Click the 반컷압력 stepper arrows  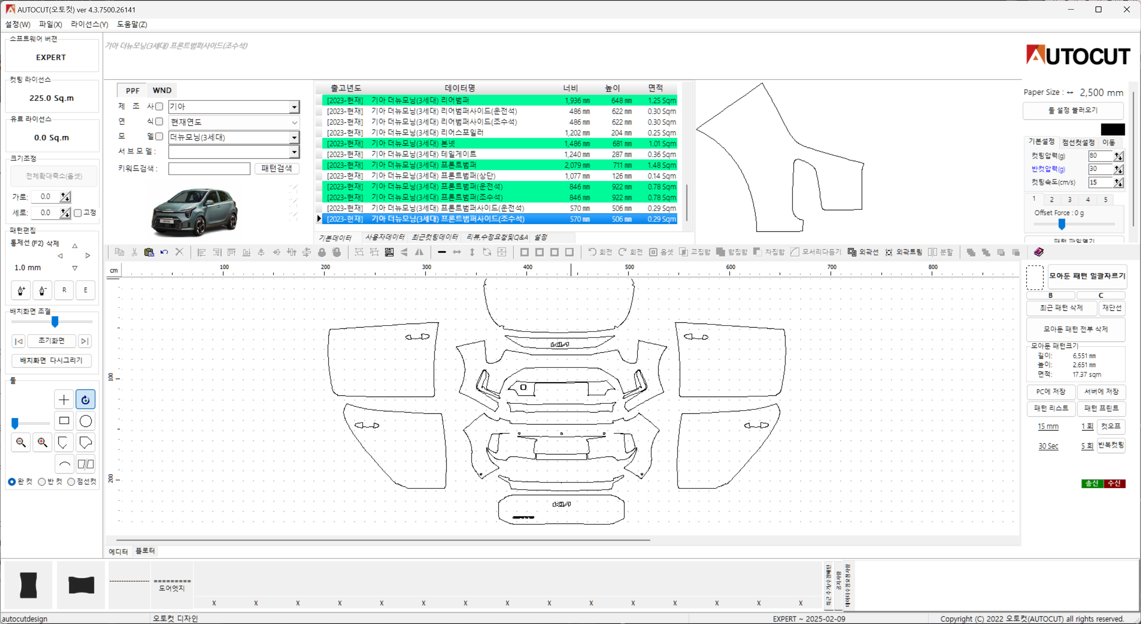[1118, 169]
